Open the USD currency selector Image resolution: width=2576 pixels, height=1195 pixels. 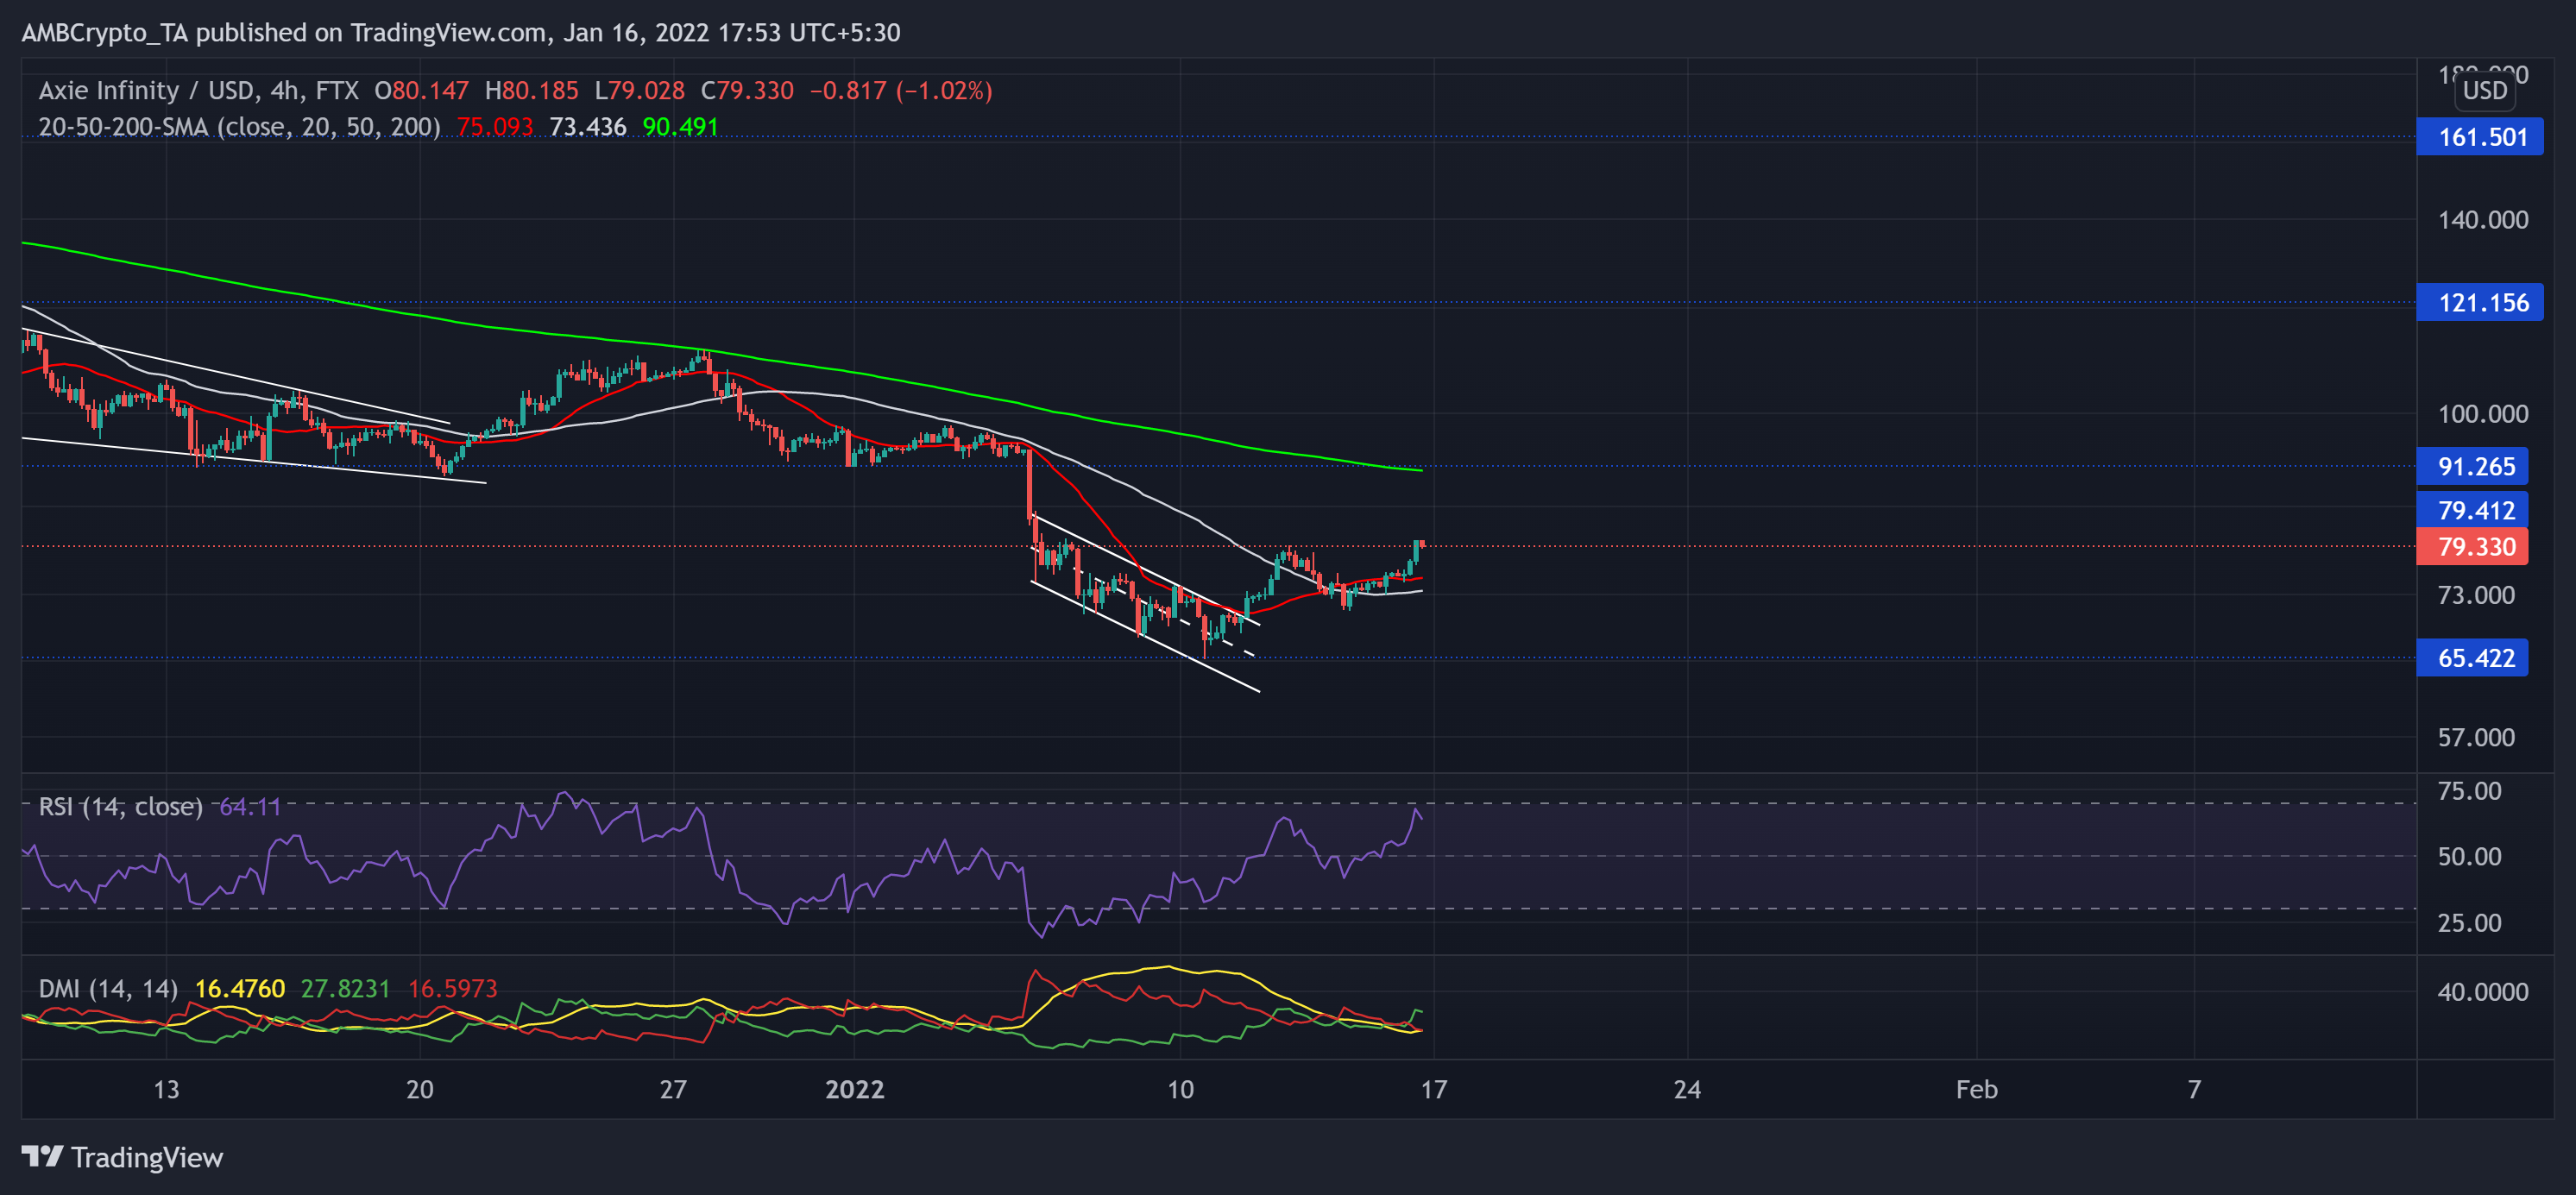(x=2484, y=90)
